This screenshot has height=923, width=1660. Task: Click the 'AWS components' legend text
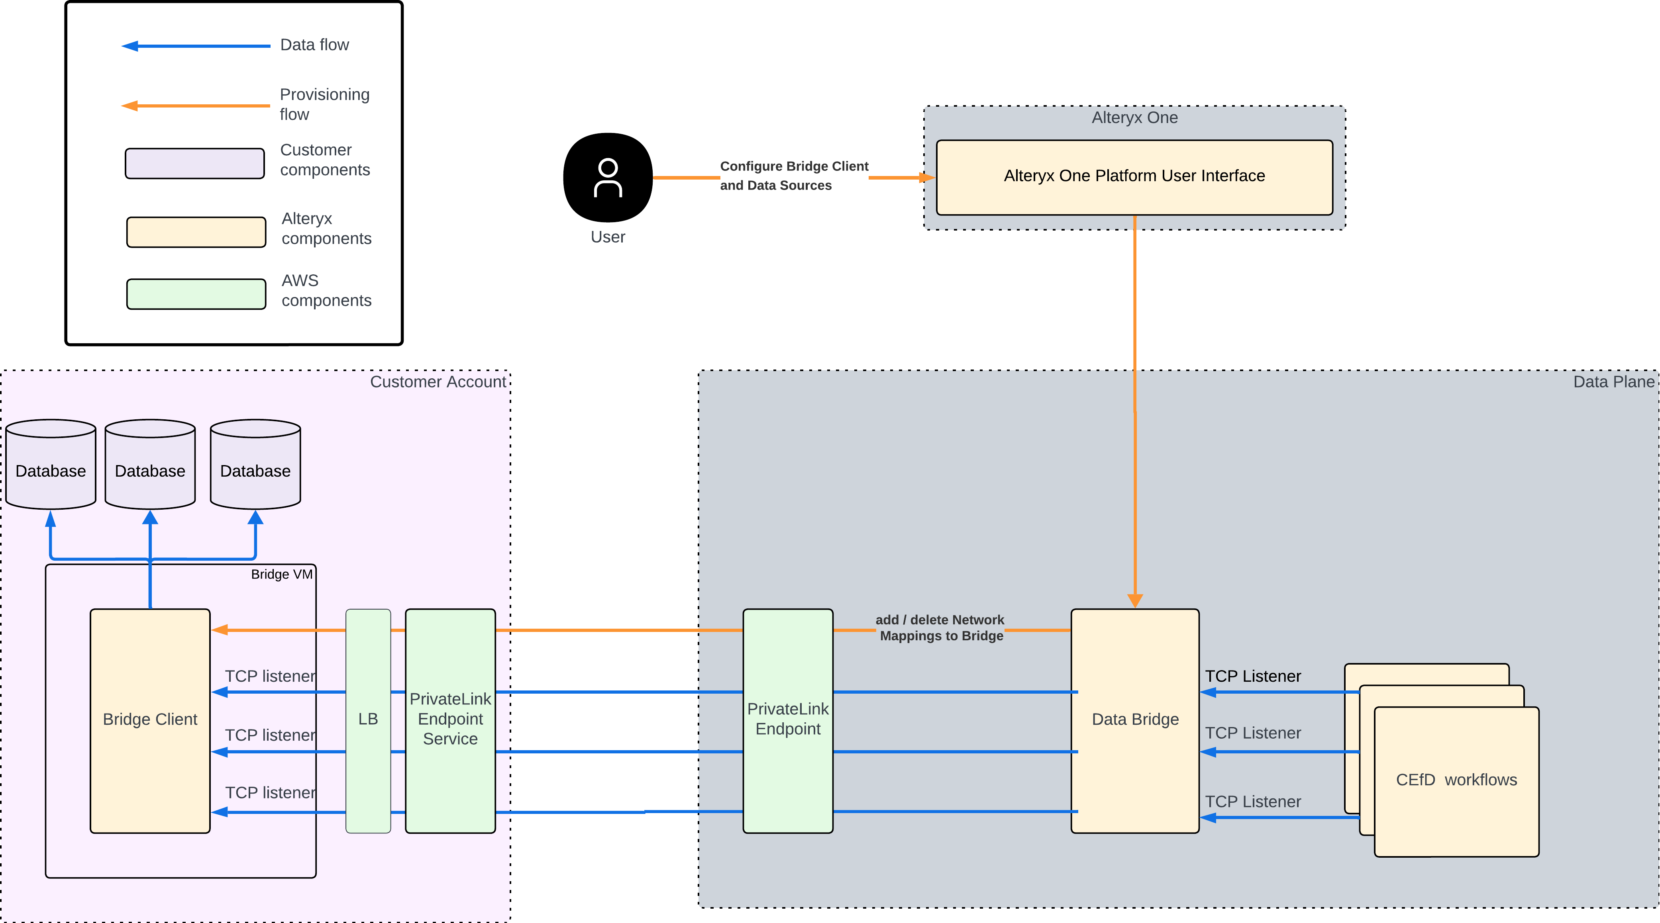(x=326, y=291)
